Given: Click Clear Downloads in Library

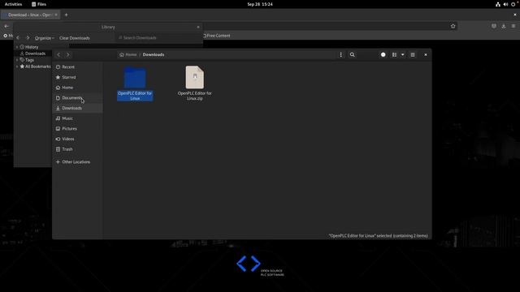Looking at the screenshot, I should [x=75, y=38].
